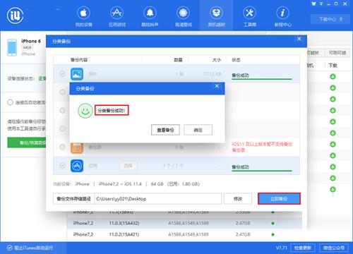Toggle the Photos row backup checkbox

tap(62, 74)
